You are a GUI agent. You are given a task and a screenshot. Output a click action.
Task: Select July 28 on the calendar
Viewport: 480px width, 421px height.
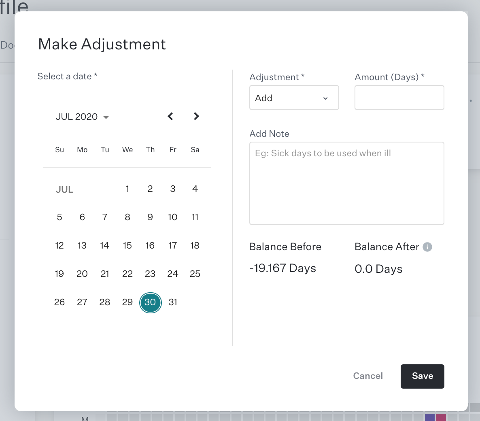(x=105, y=302)
